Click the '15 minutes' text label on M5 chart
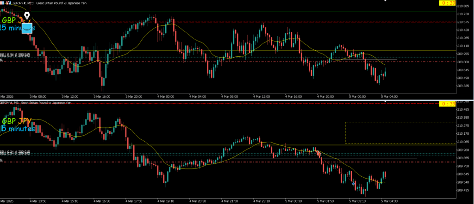 coord(18,129)
